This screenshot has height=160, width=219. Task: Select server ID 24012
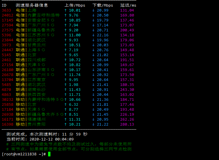click(8, 15)
